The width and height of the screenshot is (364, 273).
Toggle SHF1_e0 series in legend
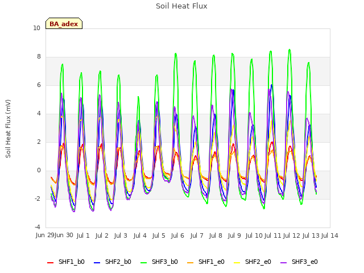[x=206, y=262]
